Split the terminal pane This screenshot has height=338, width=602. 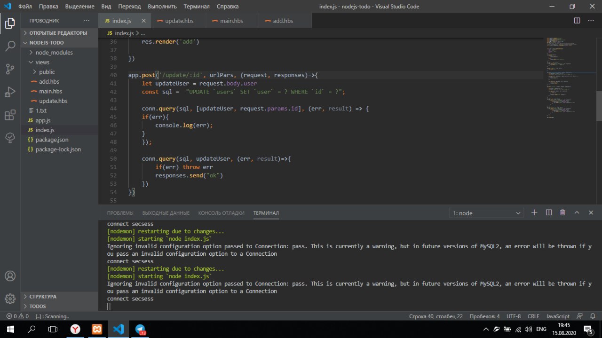coord(548,212)
